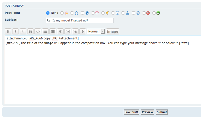Insert list item asterisk tag
This screenshot has width=201, height=118.
click(x=60, y=31)
